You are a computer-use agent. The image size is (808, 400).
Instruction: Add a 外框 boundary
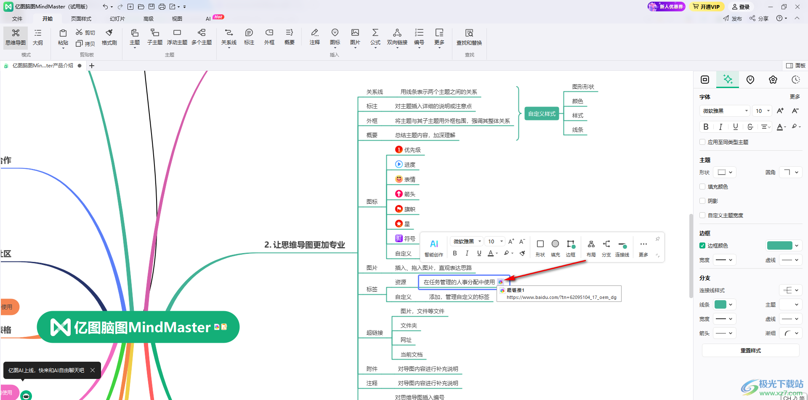(x=269, y=37)
